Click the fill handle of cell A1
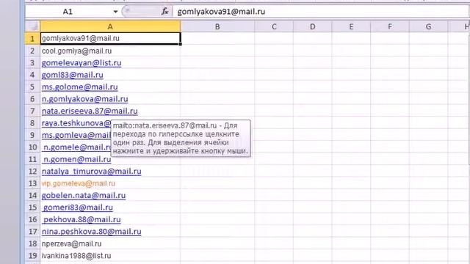The image size is (470, 264). tap(180, 44)
